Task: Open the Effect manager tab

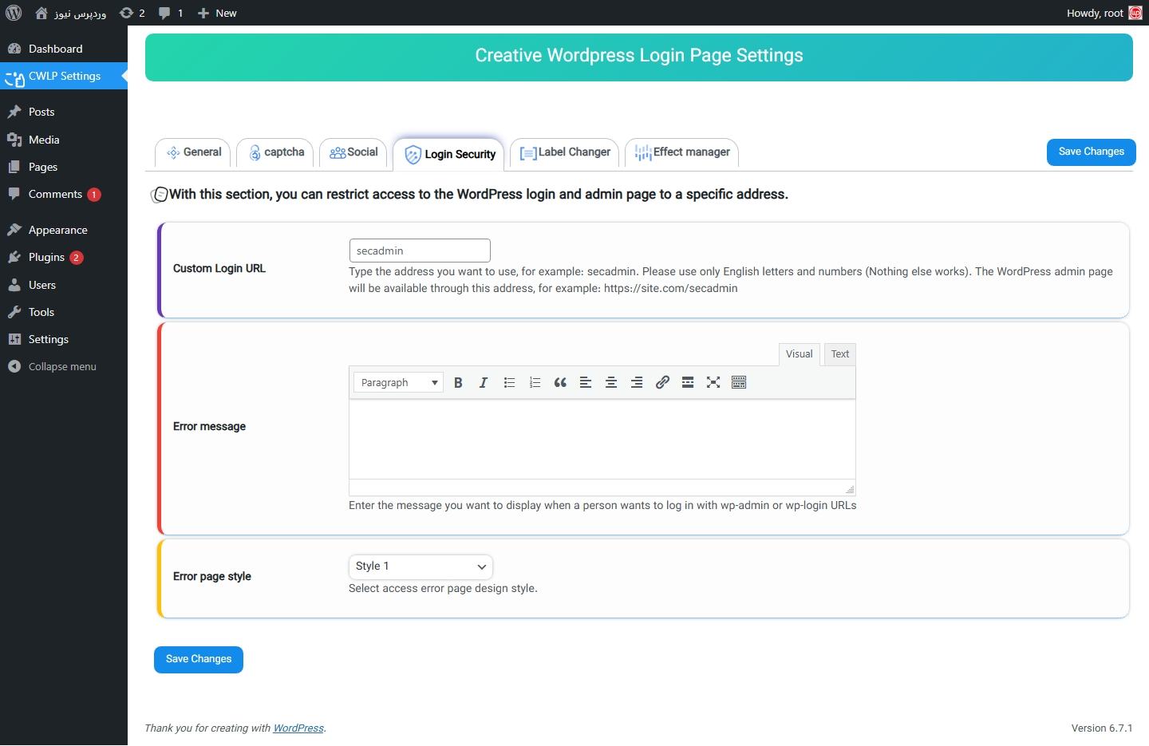Action: pos(682,152)
